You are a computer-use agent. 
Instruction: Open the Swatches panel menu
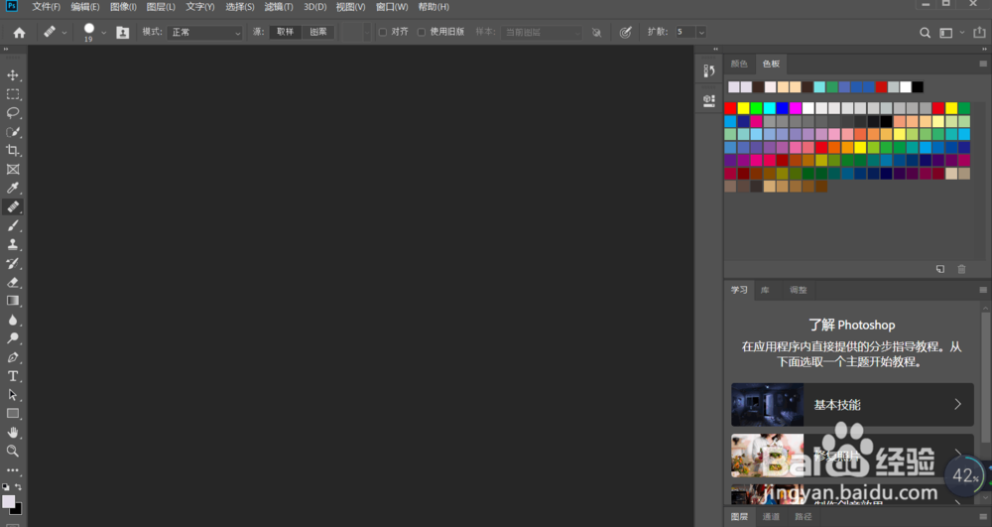tap(982, 64)
